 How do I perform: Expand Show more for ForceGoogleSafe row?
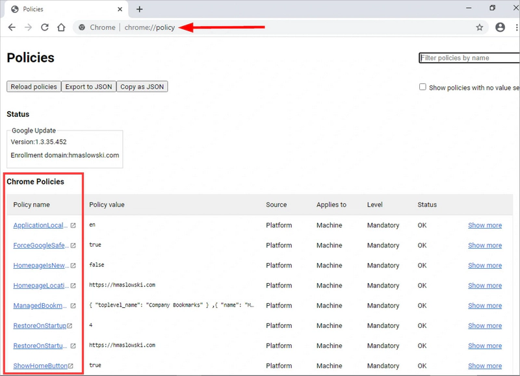485,245
